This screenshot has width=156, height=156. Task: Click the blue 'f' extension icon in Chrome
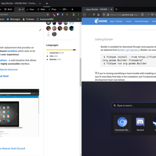coord(62,14)
